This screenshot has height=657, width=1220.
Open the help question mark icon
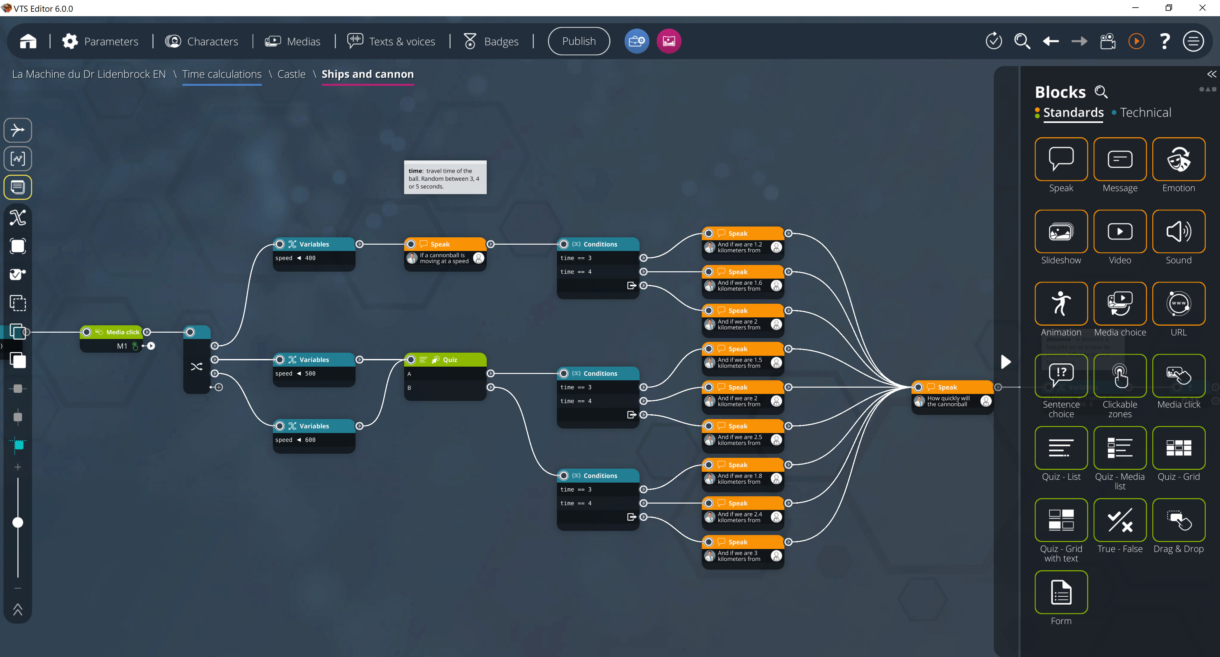(1165, 41)
